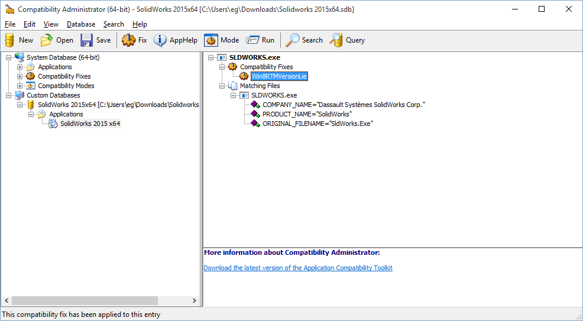Select the Custom Databases icon in tree
Screen dimensions: 583x321
20,95
